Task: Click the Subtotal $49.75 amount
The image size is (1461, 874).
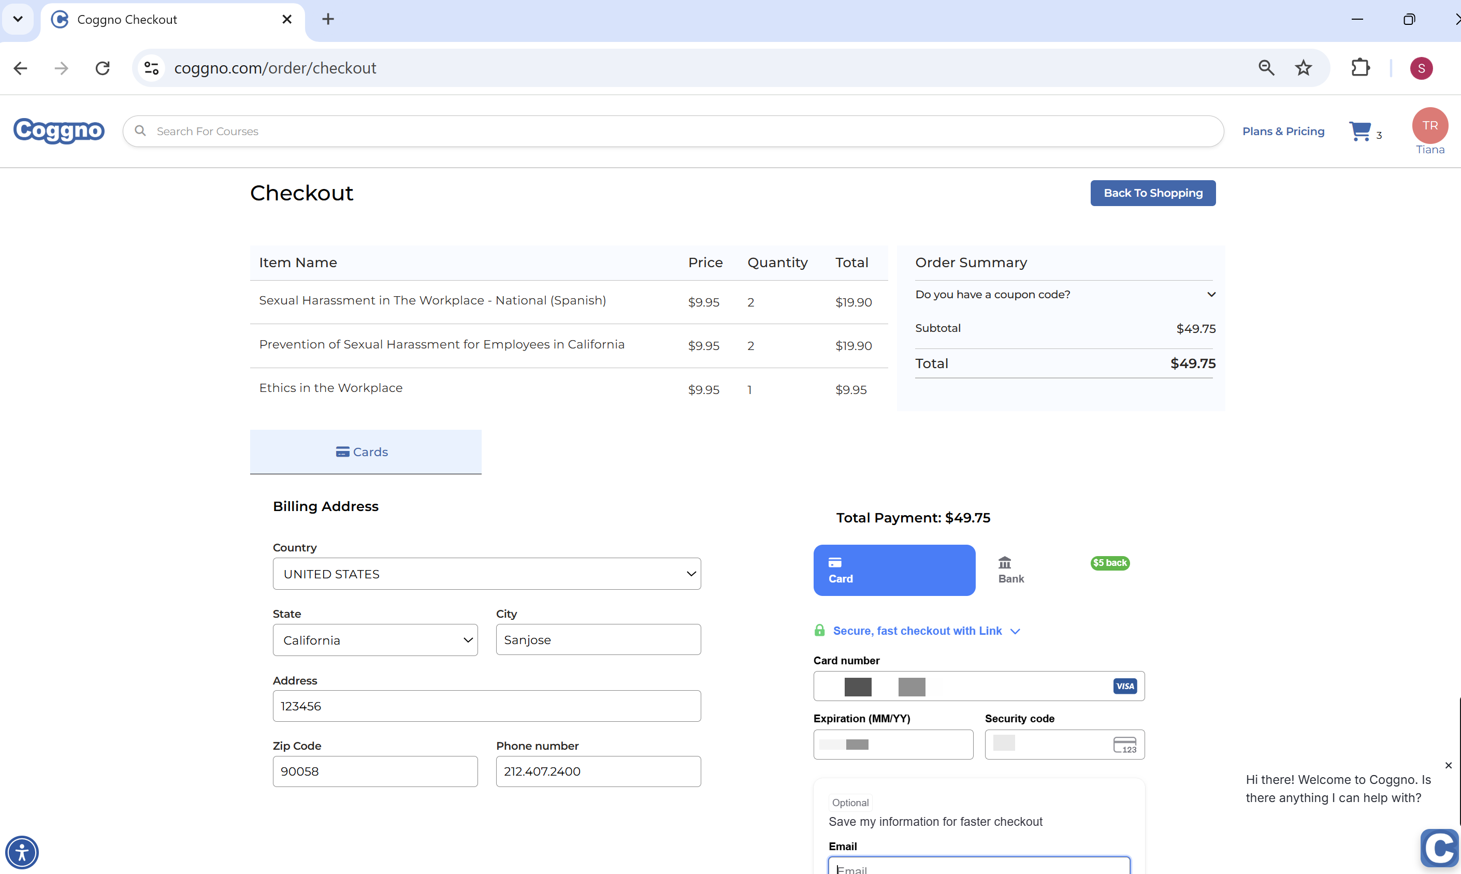Action: [x=1196, y=329]
